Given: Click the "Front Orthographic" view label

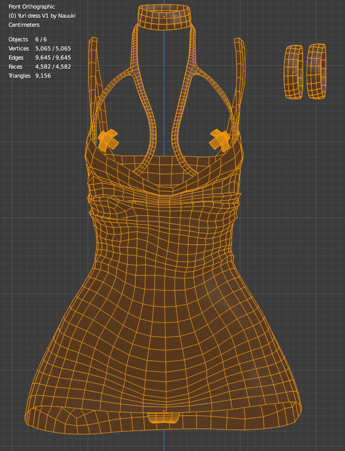Looking at the screenshot, I should [x=32, y=7].
